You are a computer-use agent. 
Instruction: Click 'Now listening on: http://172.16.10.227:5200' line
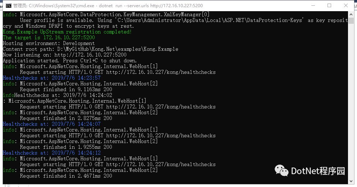(64, 55)
